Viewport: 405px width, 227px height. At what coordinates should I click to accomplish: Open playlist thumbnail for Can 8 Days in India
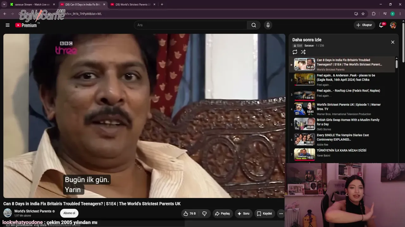point(304,64)
